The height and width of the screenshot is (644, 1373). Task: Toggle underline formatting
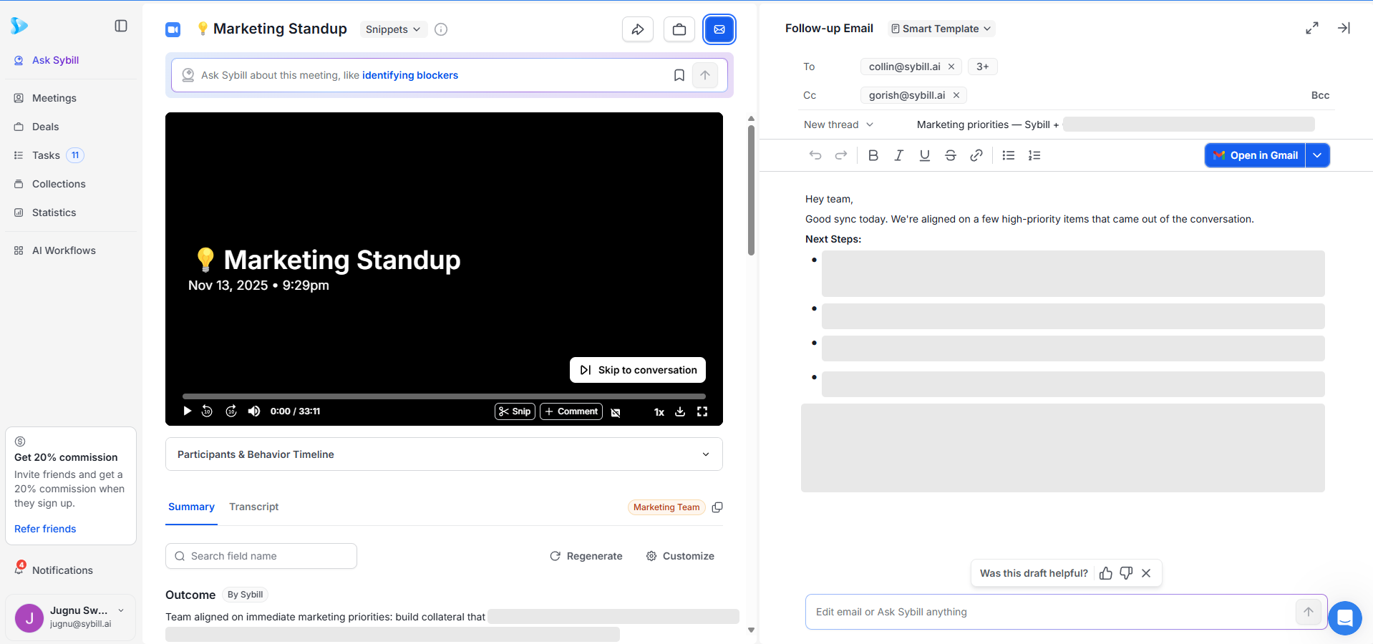click(x=925, y=155)
